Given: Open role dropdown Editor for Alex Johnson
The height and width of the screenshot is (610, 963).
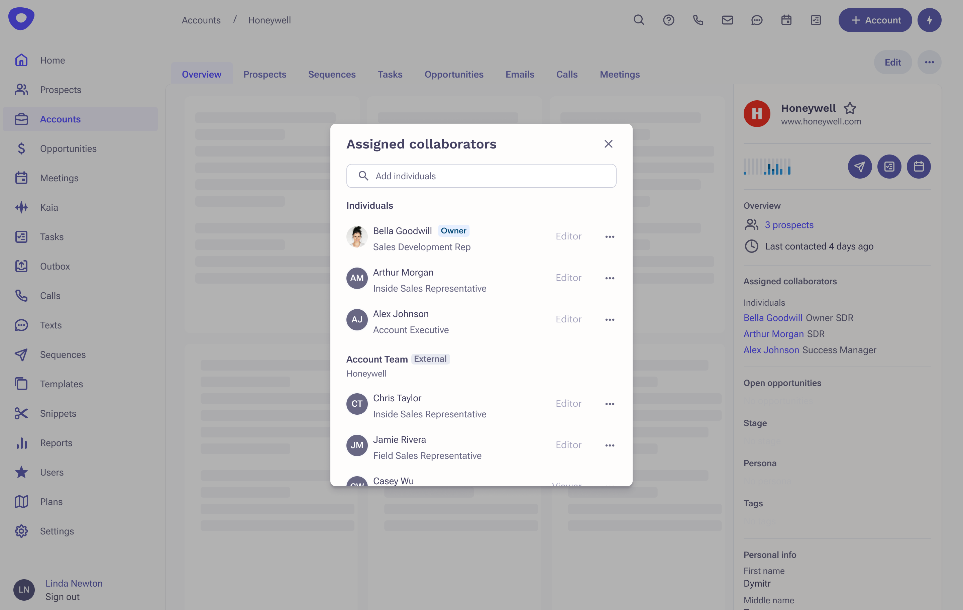Looking at the screenshot, I should coord(568,319).
